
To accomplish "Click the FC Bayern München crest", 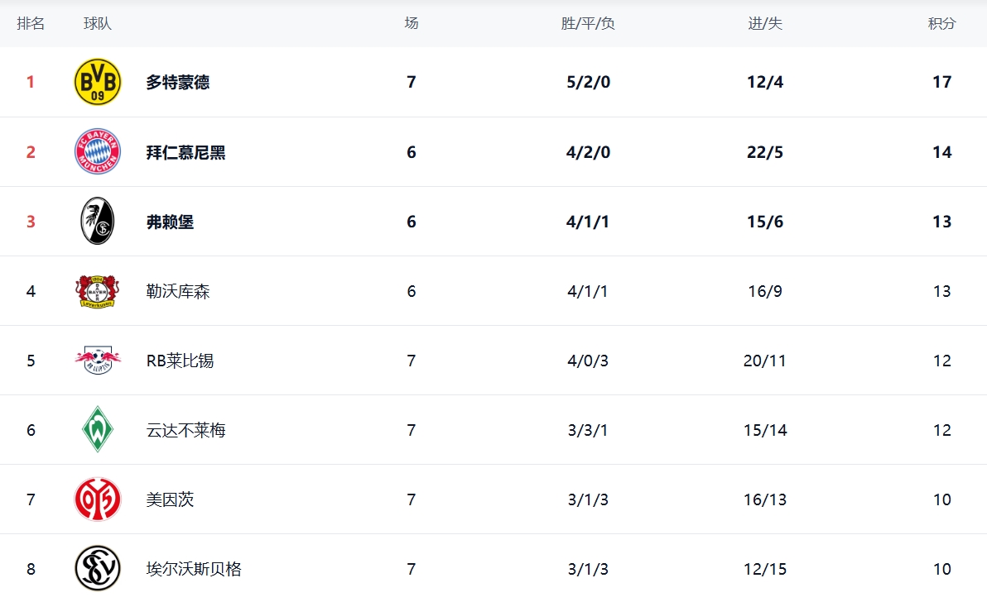I will pyautogui.click(x=98, y=151).
